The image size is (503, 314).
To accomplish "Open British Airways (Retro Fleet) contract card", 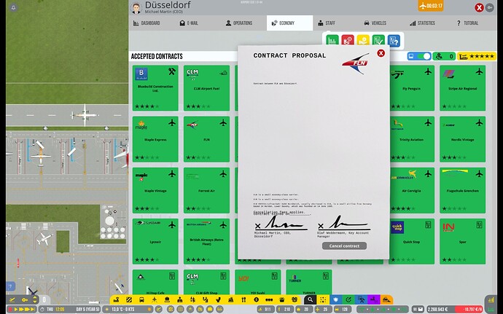I will click(x=206, y=242).
